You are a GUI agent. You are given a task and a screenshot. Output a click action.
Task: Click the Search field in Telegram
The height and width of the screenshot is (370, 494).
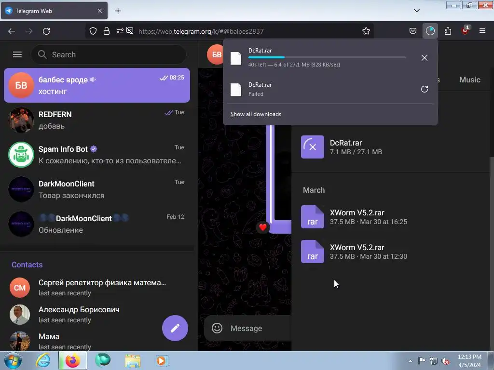pos(109,54)
